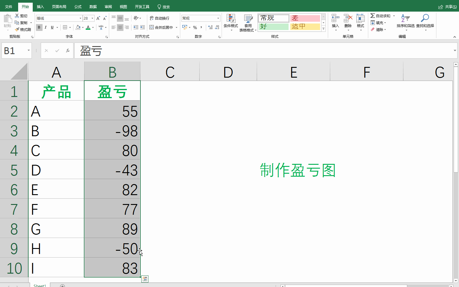Expand the cell styles gallery
The height and width of the screenshot is (287, 459).
coord(324,29)
